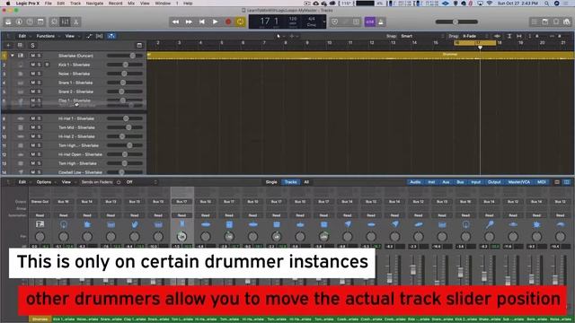Open the Browsers media icon

tap(567, 22)
